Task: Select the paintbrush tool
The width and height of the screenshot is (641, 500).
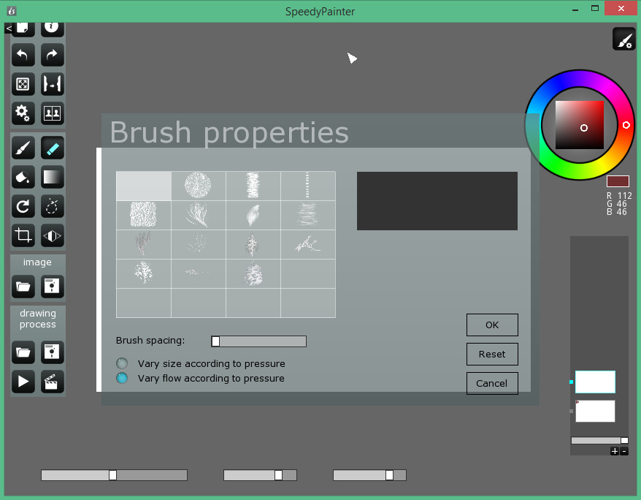Action: (x=23, y=148)
